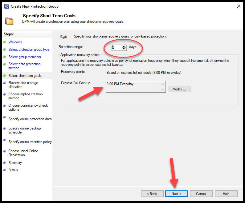The width and height of the screenshot is (245, 203).
Task: Select Review disk storage allocation step
Action: point(23,85)
